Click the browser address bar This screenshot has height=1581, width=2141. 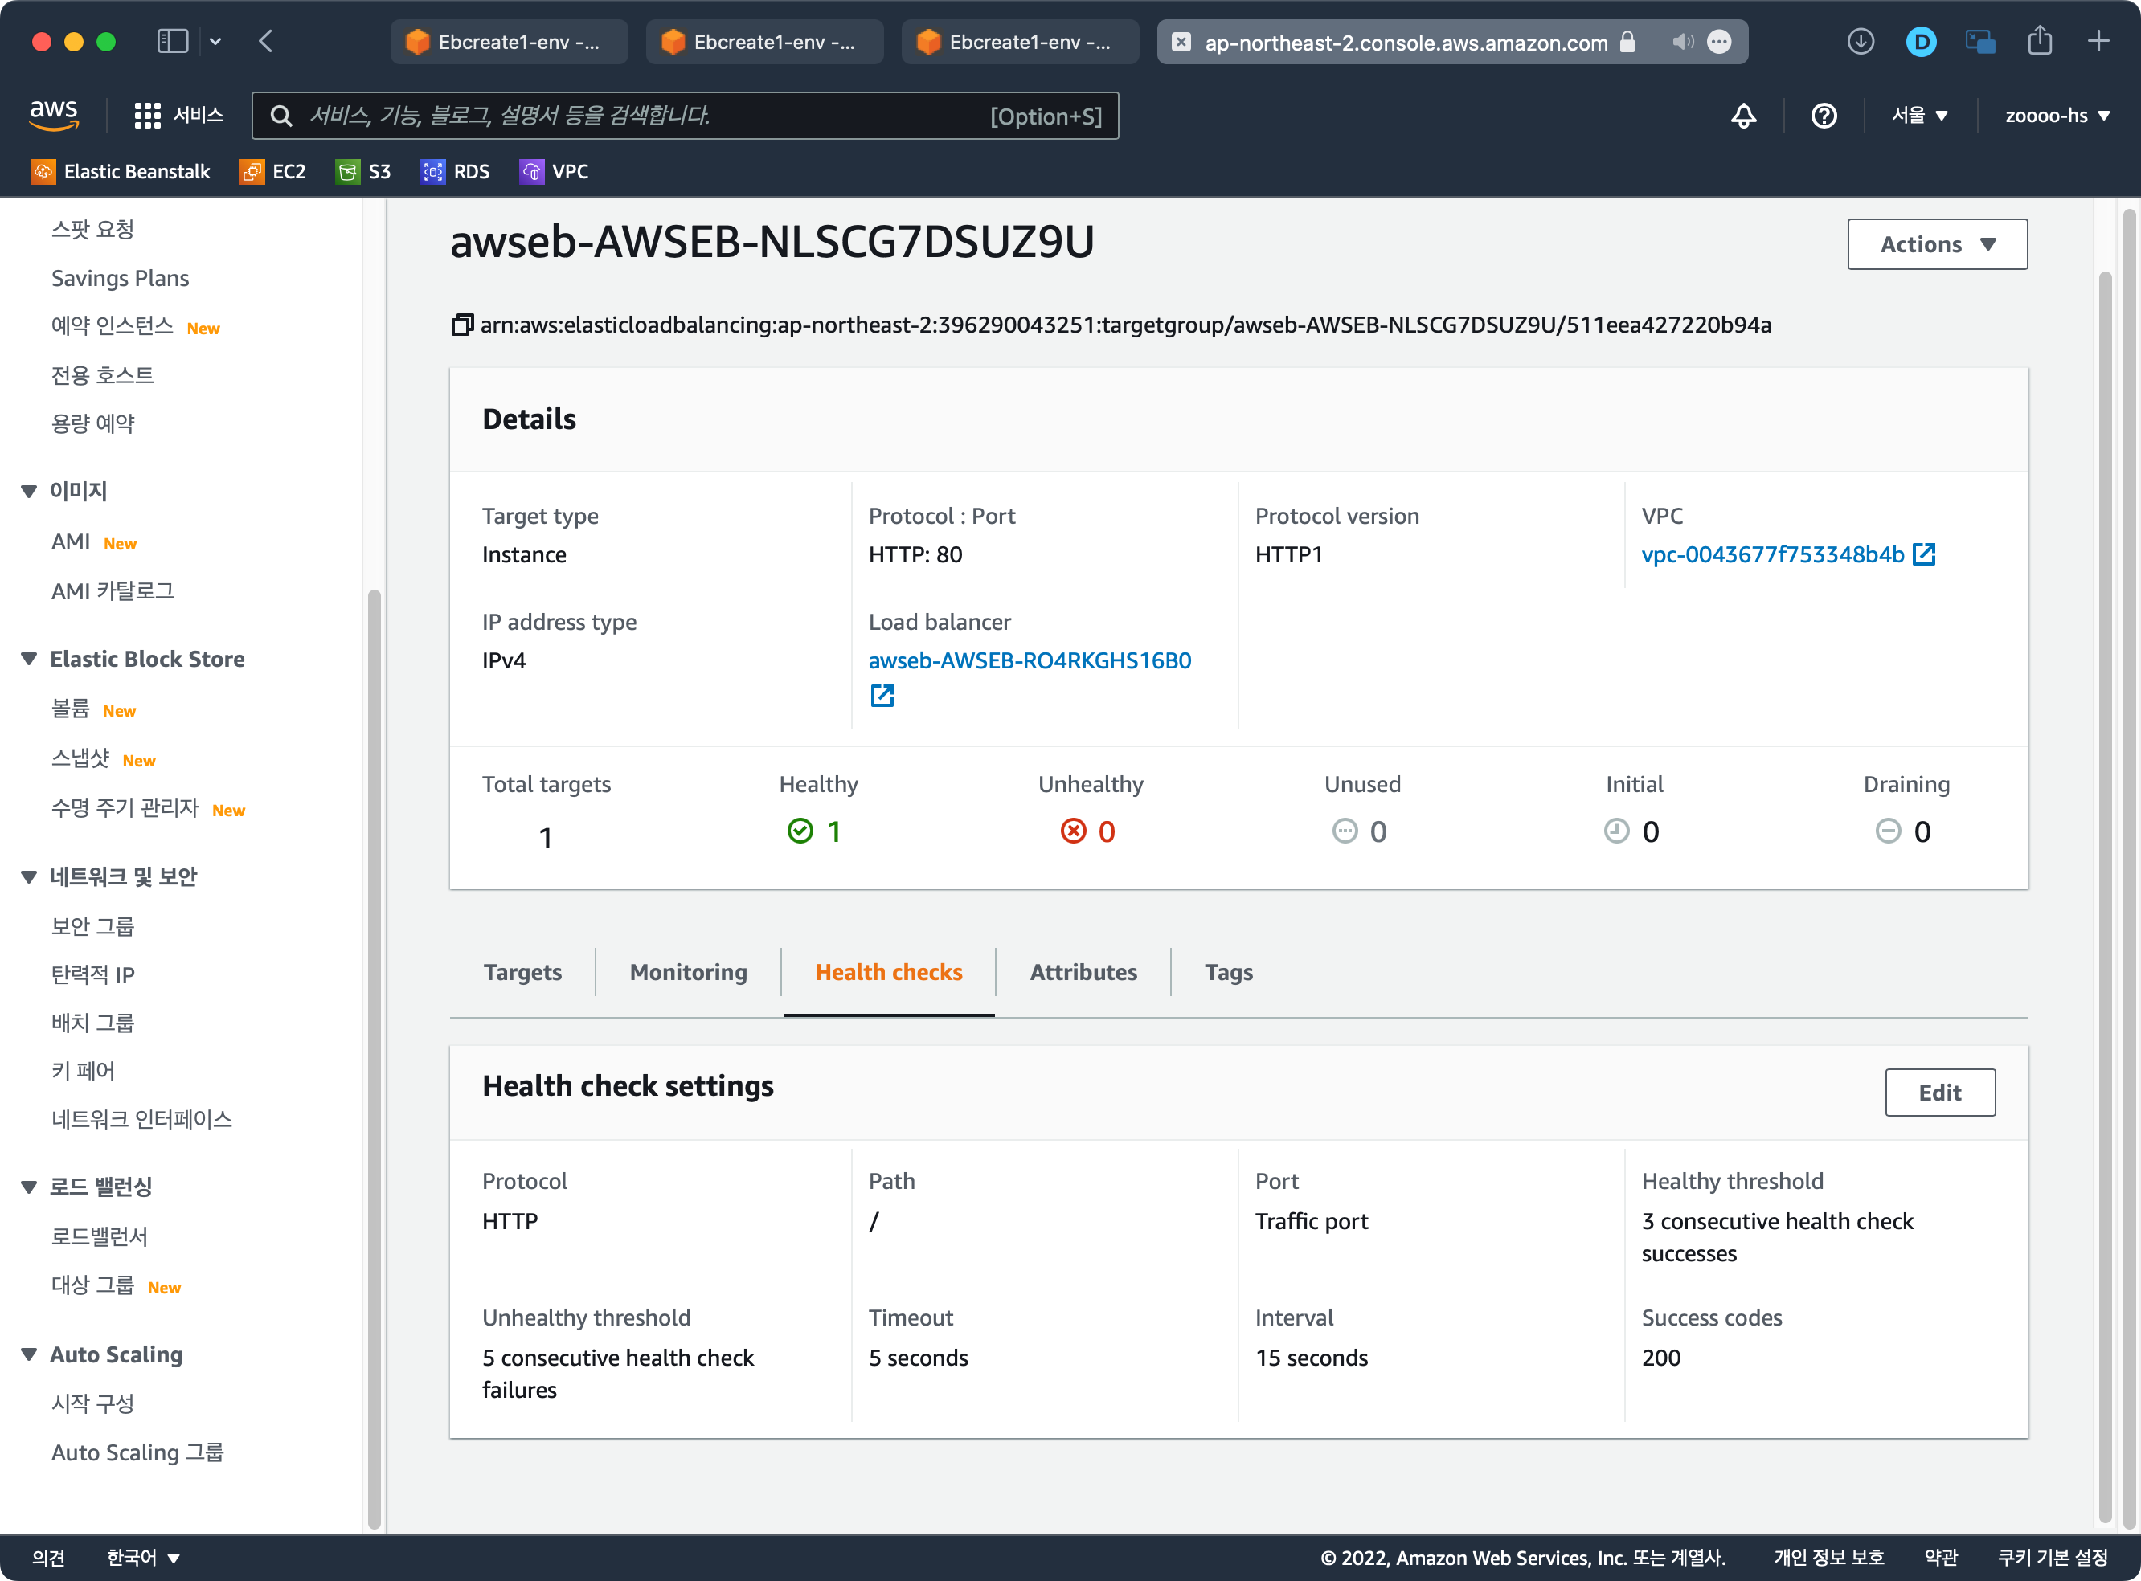click(x=1451, y=42)
